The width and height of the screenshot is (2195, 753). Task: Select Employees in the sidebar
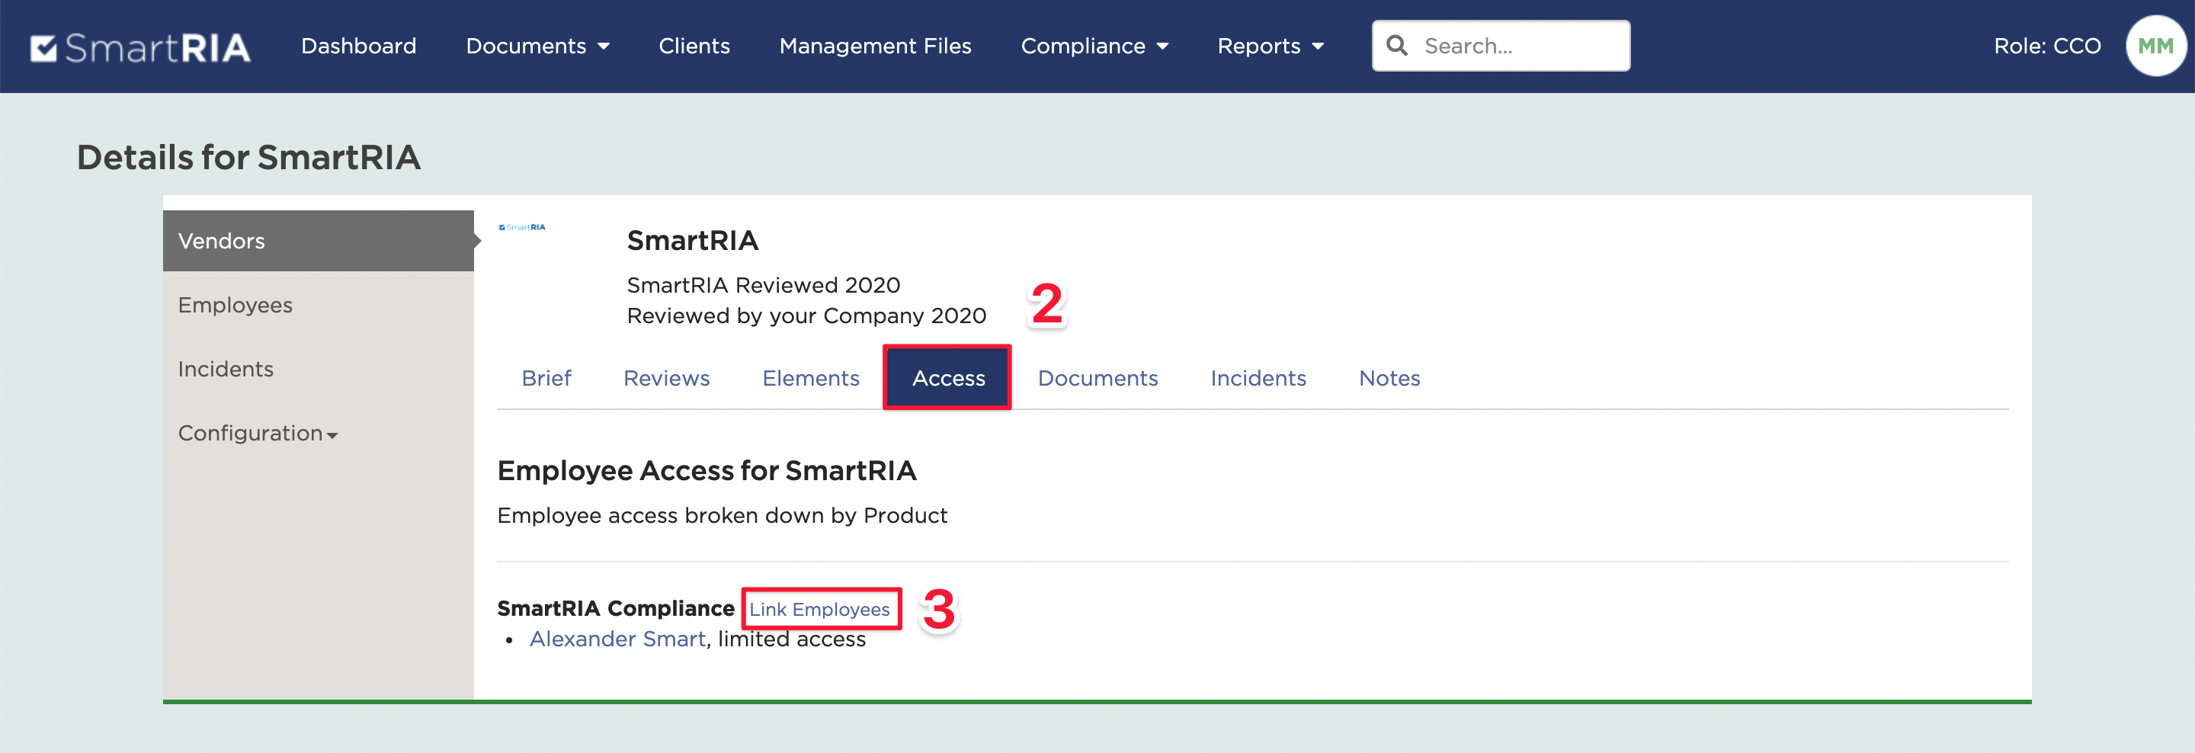[318, 305]
